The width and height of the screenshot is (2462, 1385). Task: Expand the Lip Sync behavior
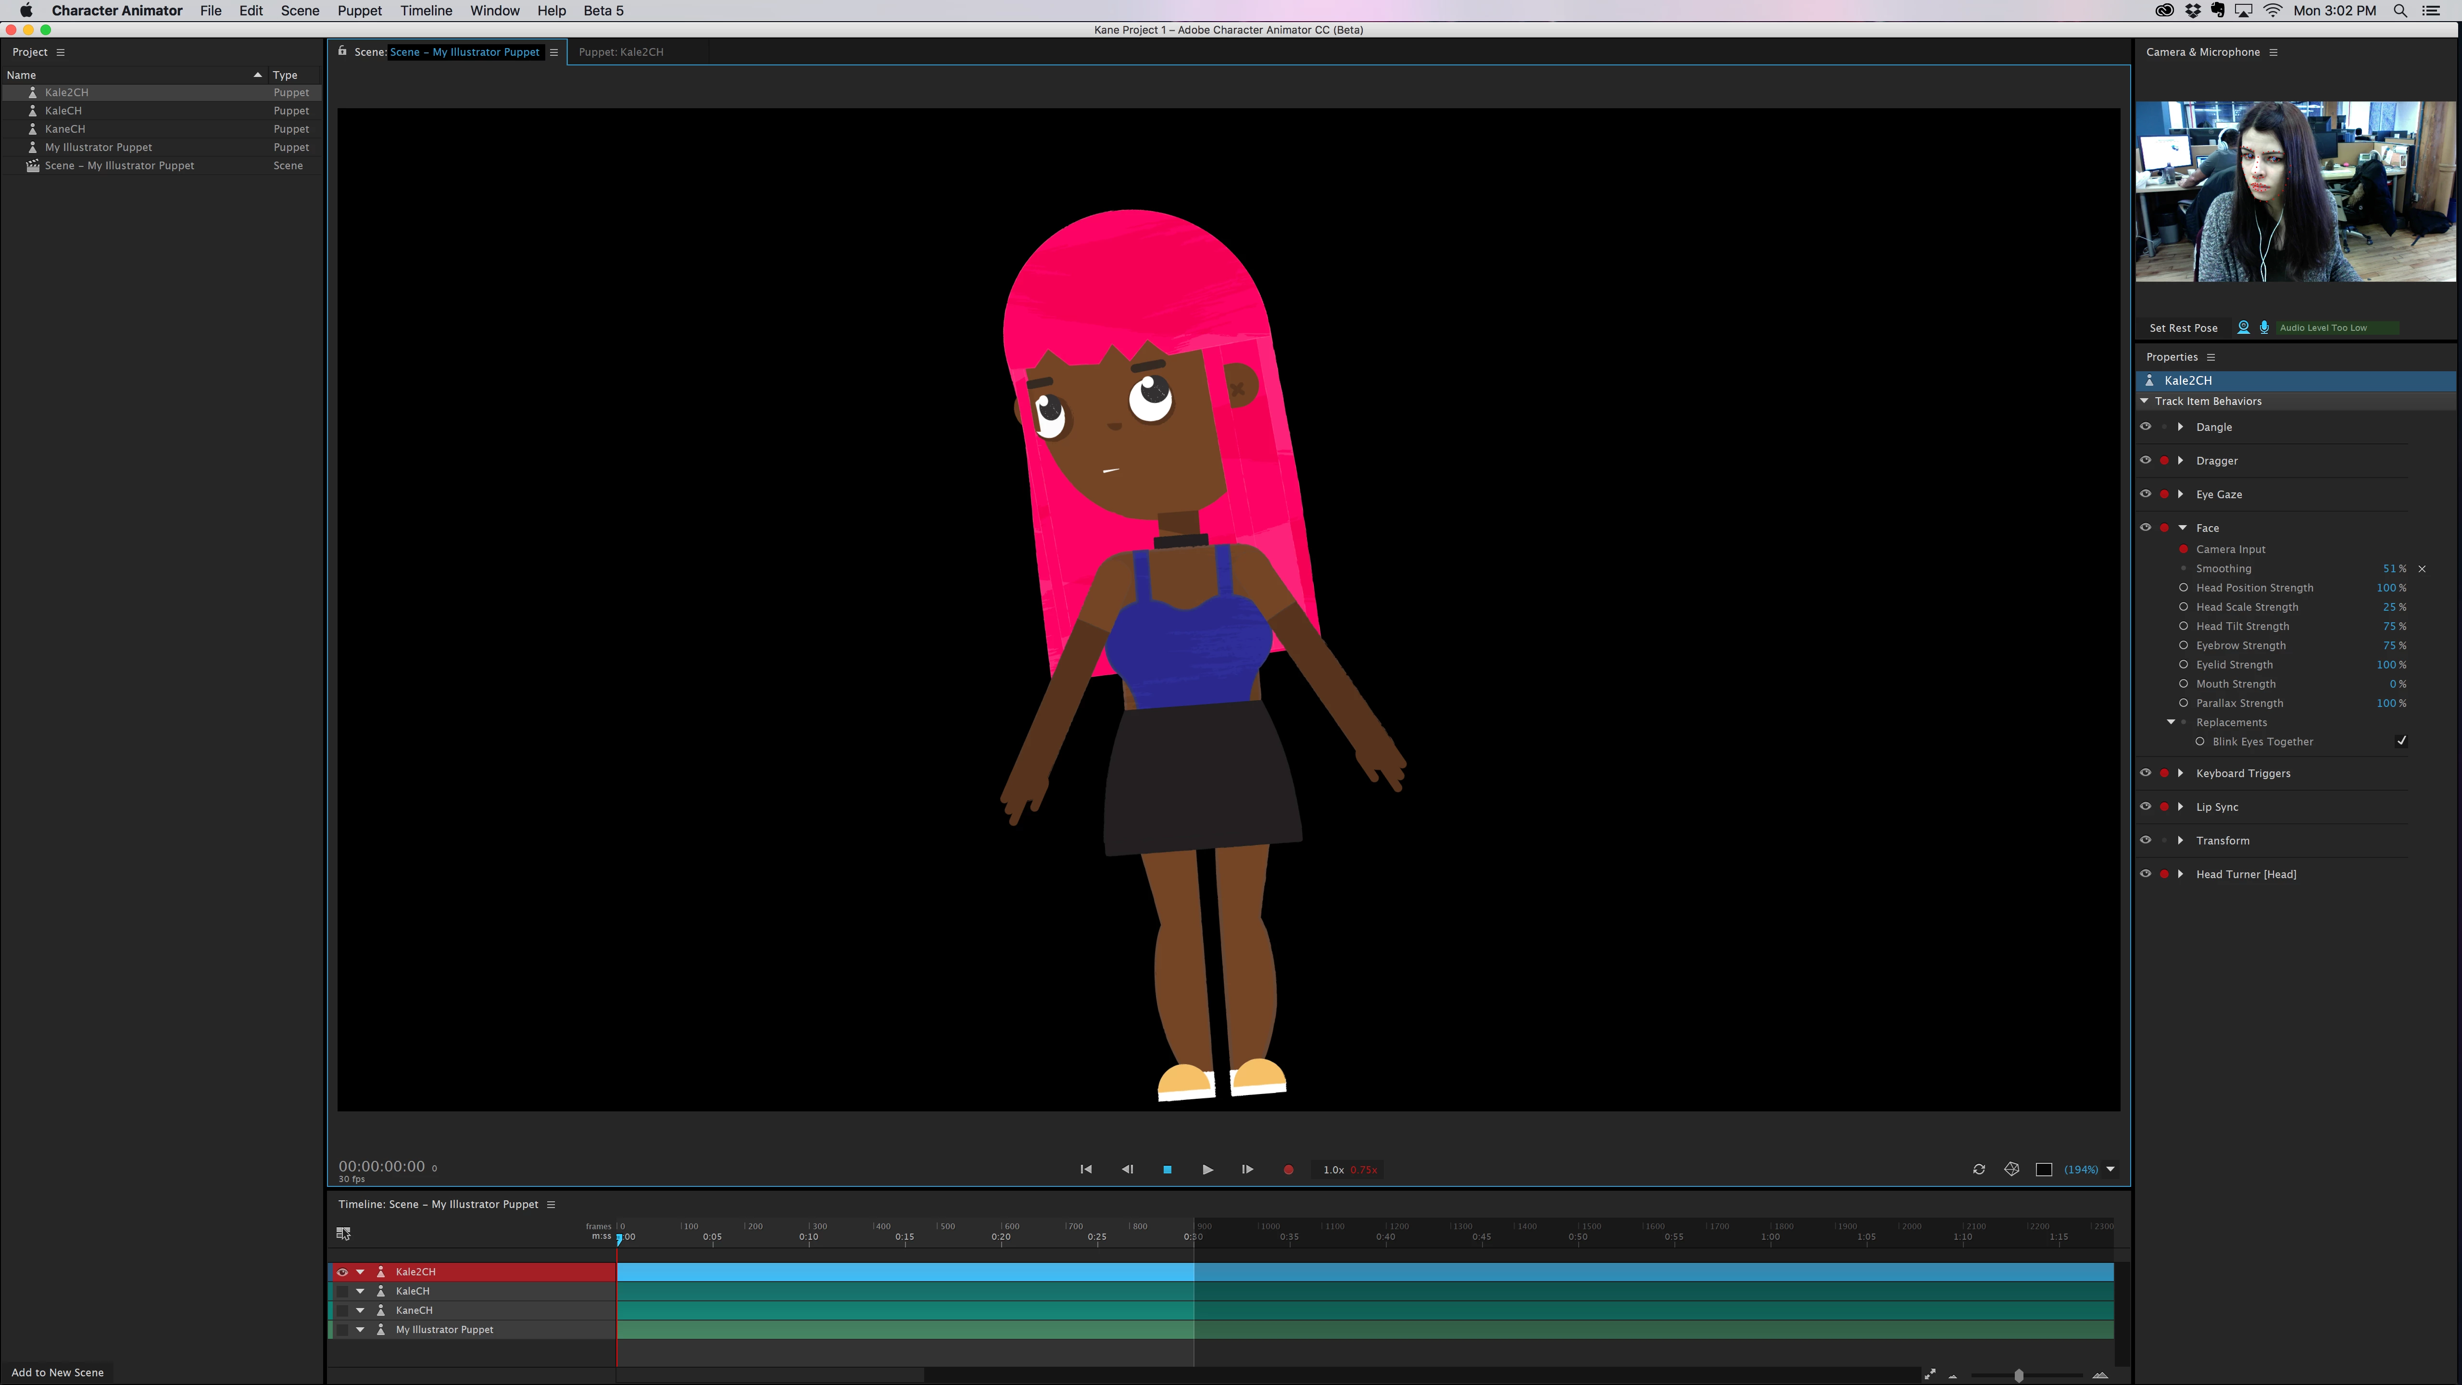(x=2181, y=807)
